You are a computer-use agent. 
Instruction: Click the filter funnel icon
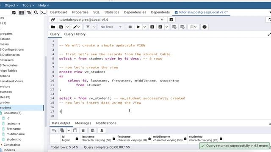(88, 27)
